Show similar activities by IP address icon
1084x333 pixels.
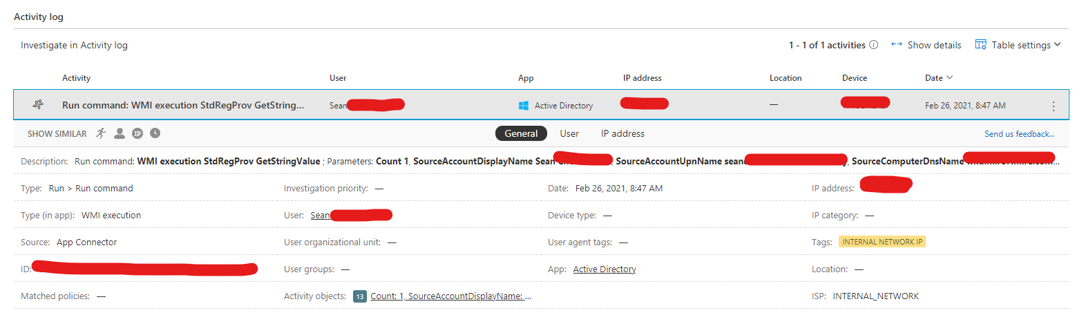click(137, 133)
